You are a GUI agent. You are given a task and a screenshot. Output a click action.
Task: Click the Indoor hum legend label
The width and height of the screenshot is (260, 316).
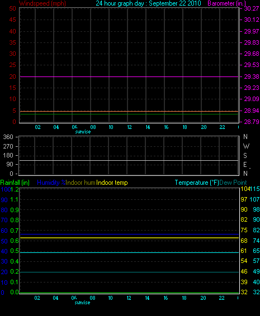[81, 183]
